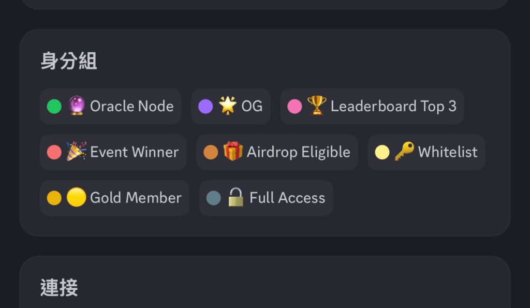Click the green dot on Oracle Node
Image resolution: width=530 pixels, height=308 pixels.
coord(54,107)
